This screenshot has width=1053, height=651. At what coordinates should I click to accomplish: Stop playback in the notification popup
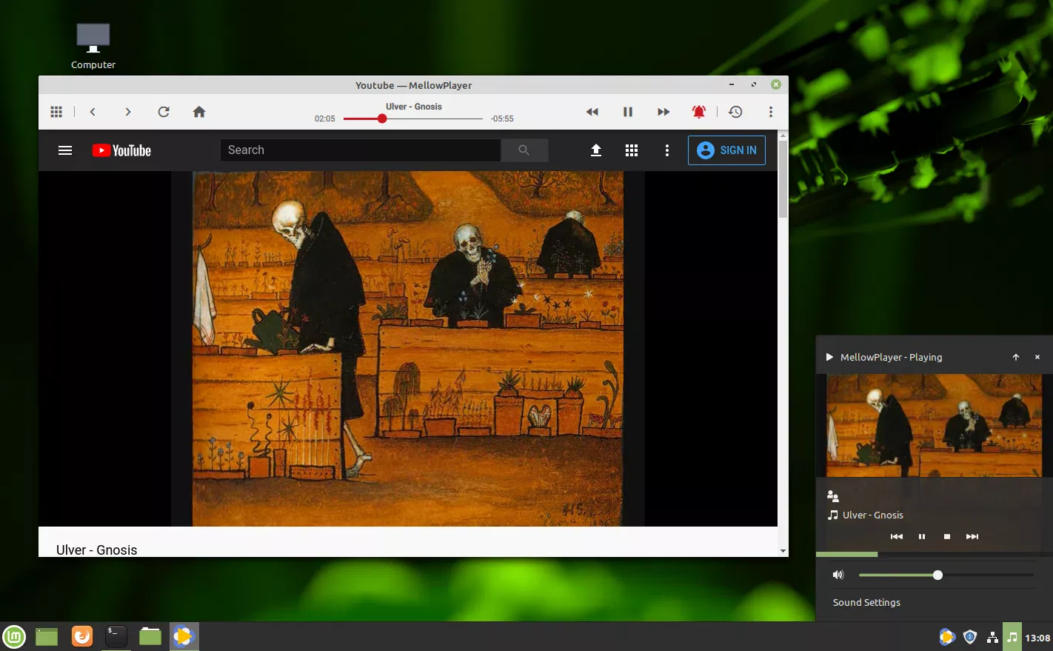[x=946, y=536]
